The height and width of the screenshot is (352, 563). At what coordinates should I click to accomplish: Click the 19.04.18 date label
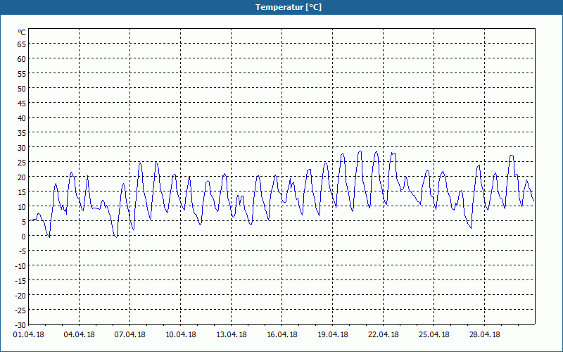click(332, 335)
